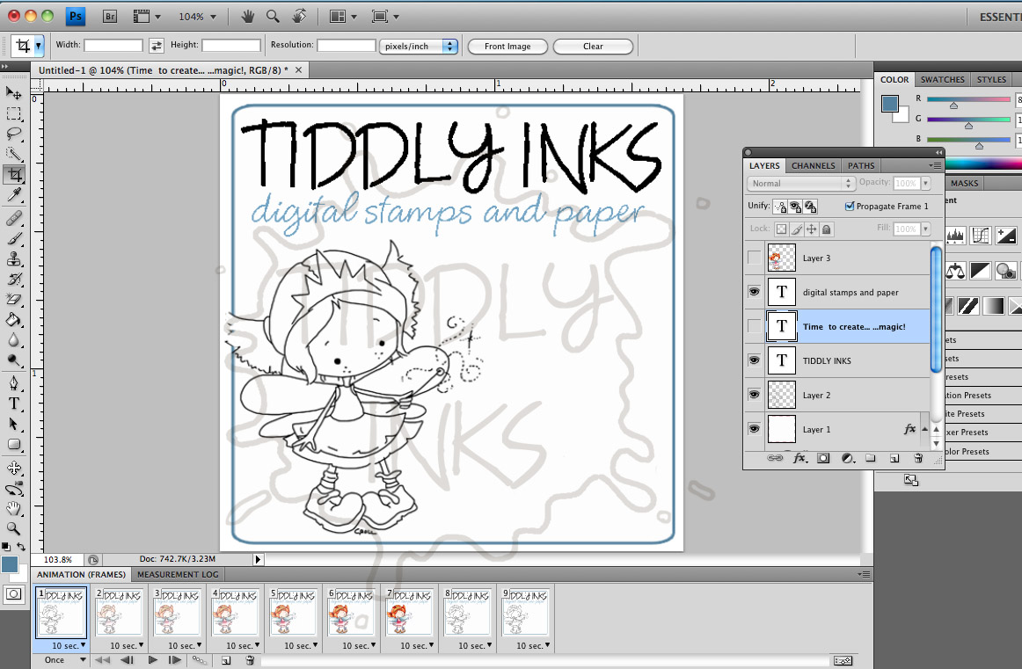Select the Paint Bucket tool
Image resolution: width=1022 pixels, height=669 pixels.
pyautogui.click(x=14, y=320)
